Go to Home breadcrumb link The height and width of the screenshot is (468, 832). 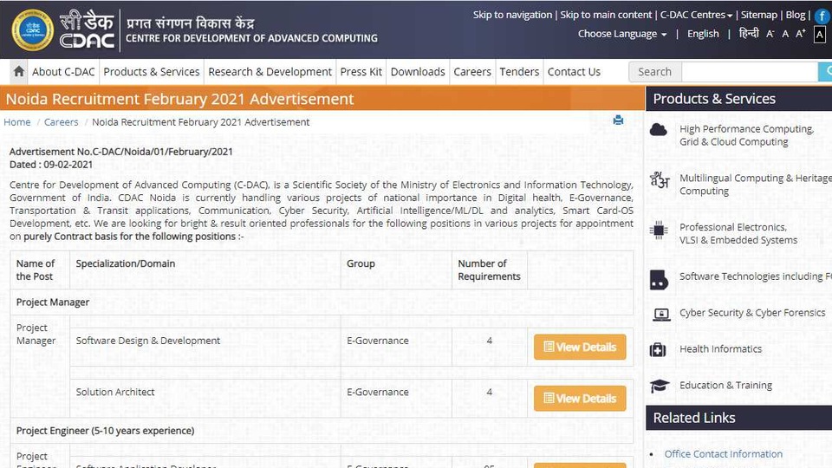(17, 122)
